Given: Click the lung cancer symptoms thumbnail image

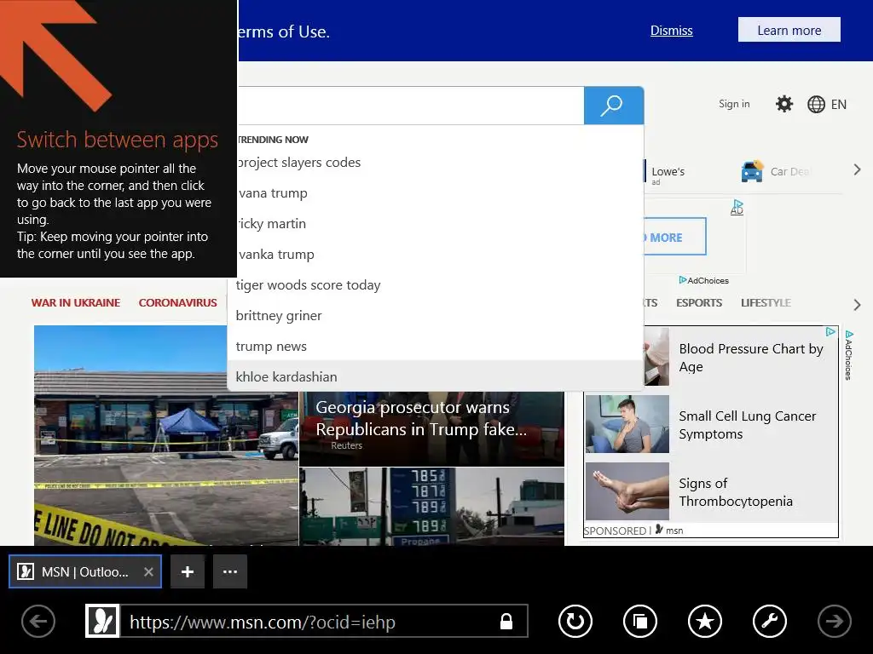Looking at the screenshot, I should 627,424.
